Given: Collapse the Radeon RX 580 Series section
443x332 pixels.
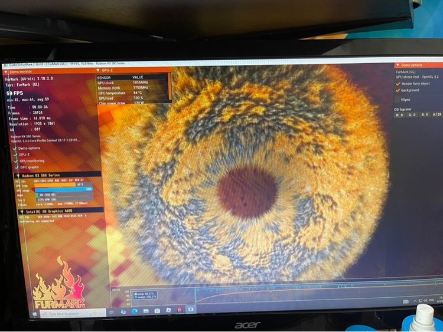Looking at the screenshot, I should (x=17, y=175).
